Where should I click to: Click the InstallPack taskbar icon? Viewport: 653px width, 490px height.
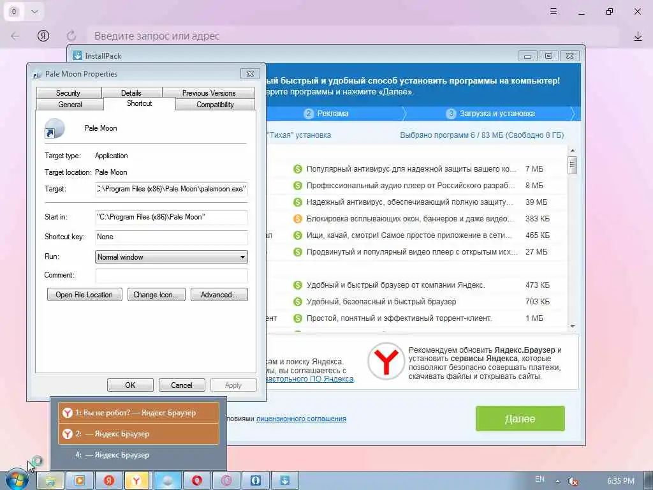285,481
